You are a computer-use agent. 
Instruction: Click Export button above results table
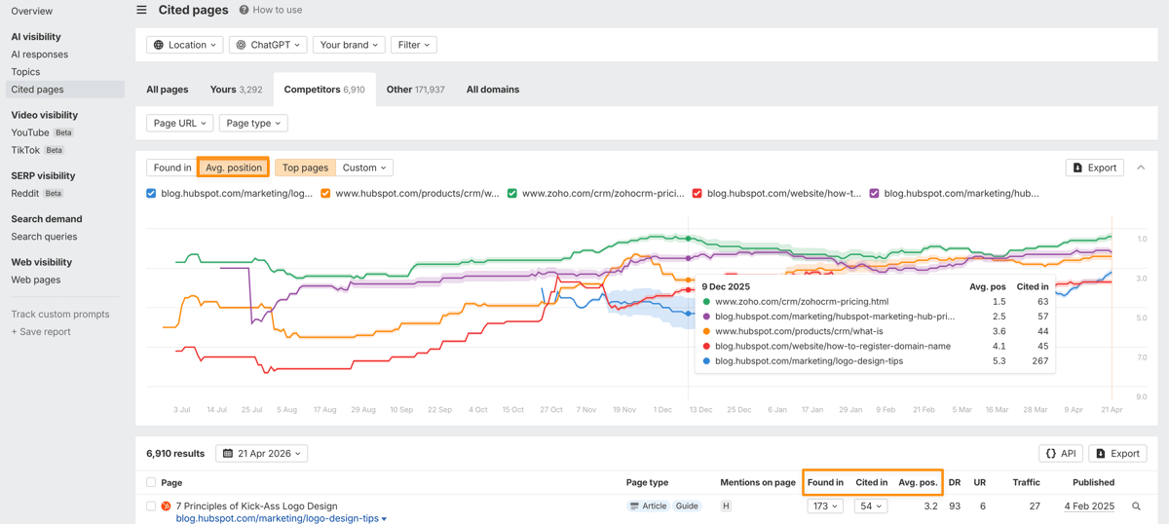click(x=1117, y=454)
